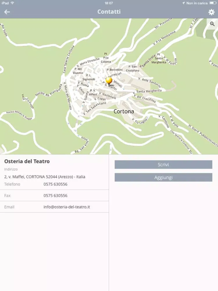
Task: Tap the Osteria del Teatro title
Action: pyautogui.click(x=27, y=161)
